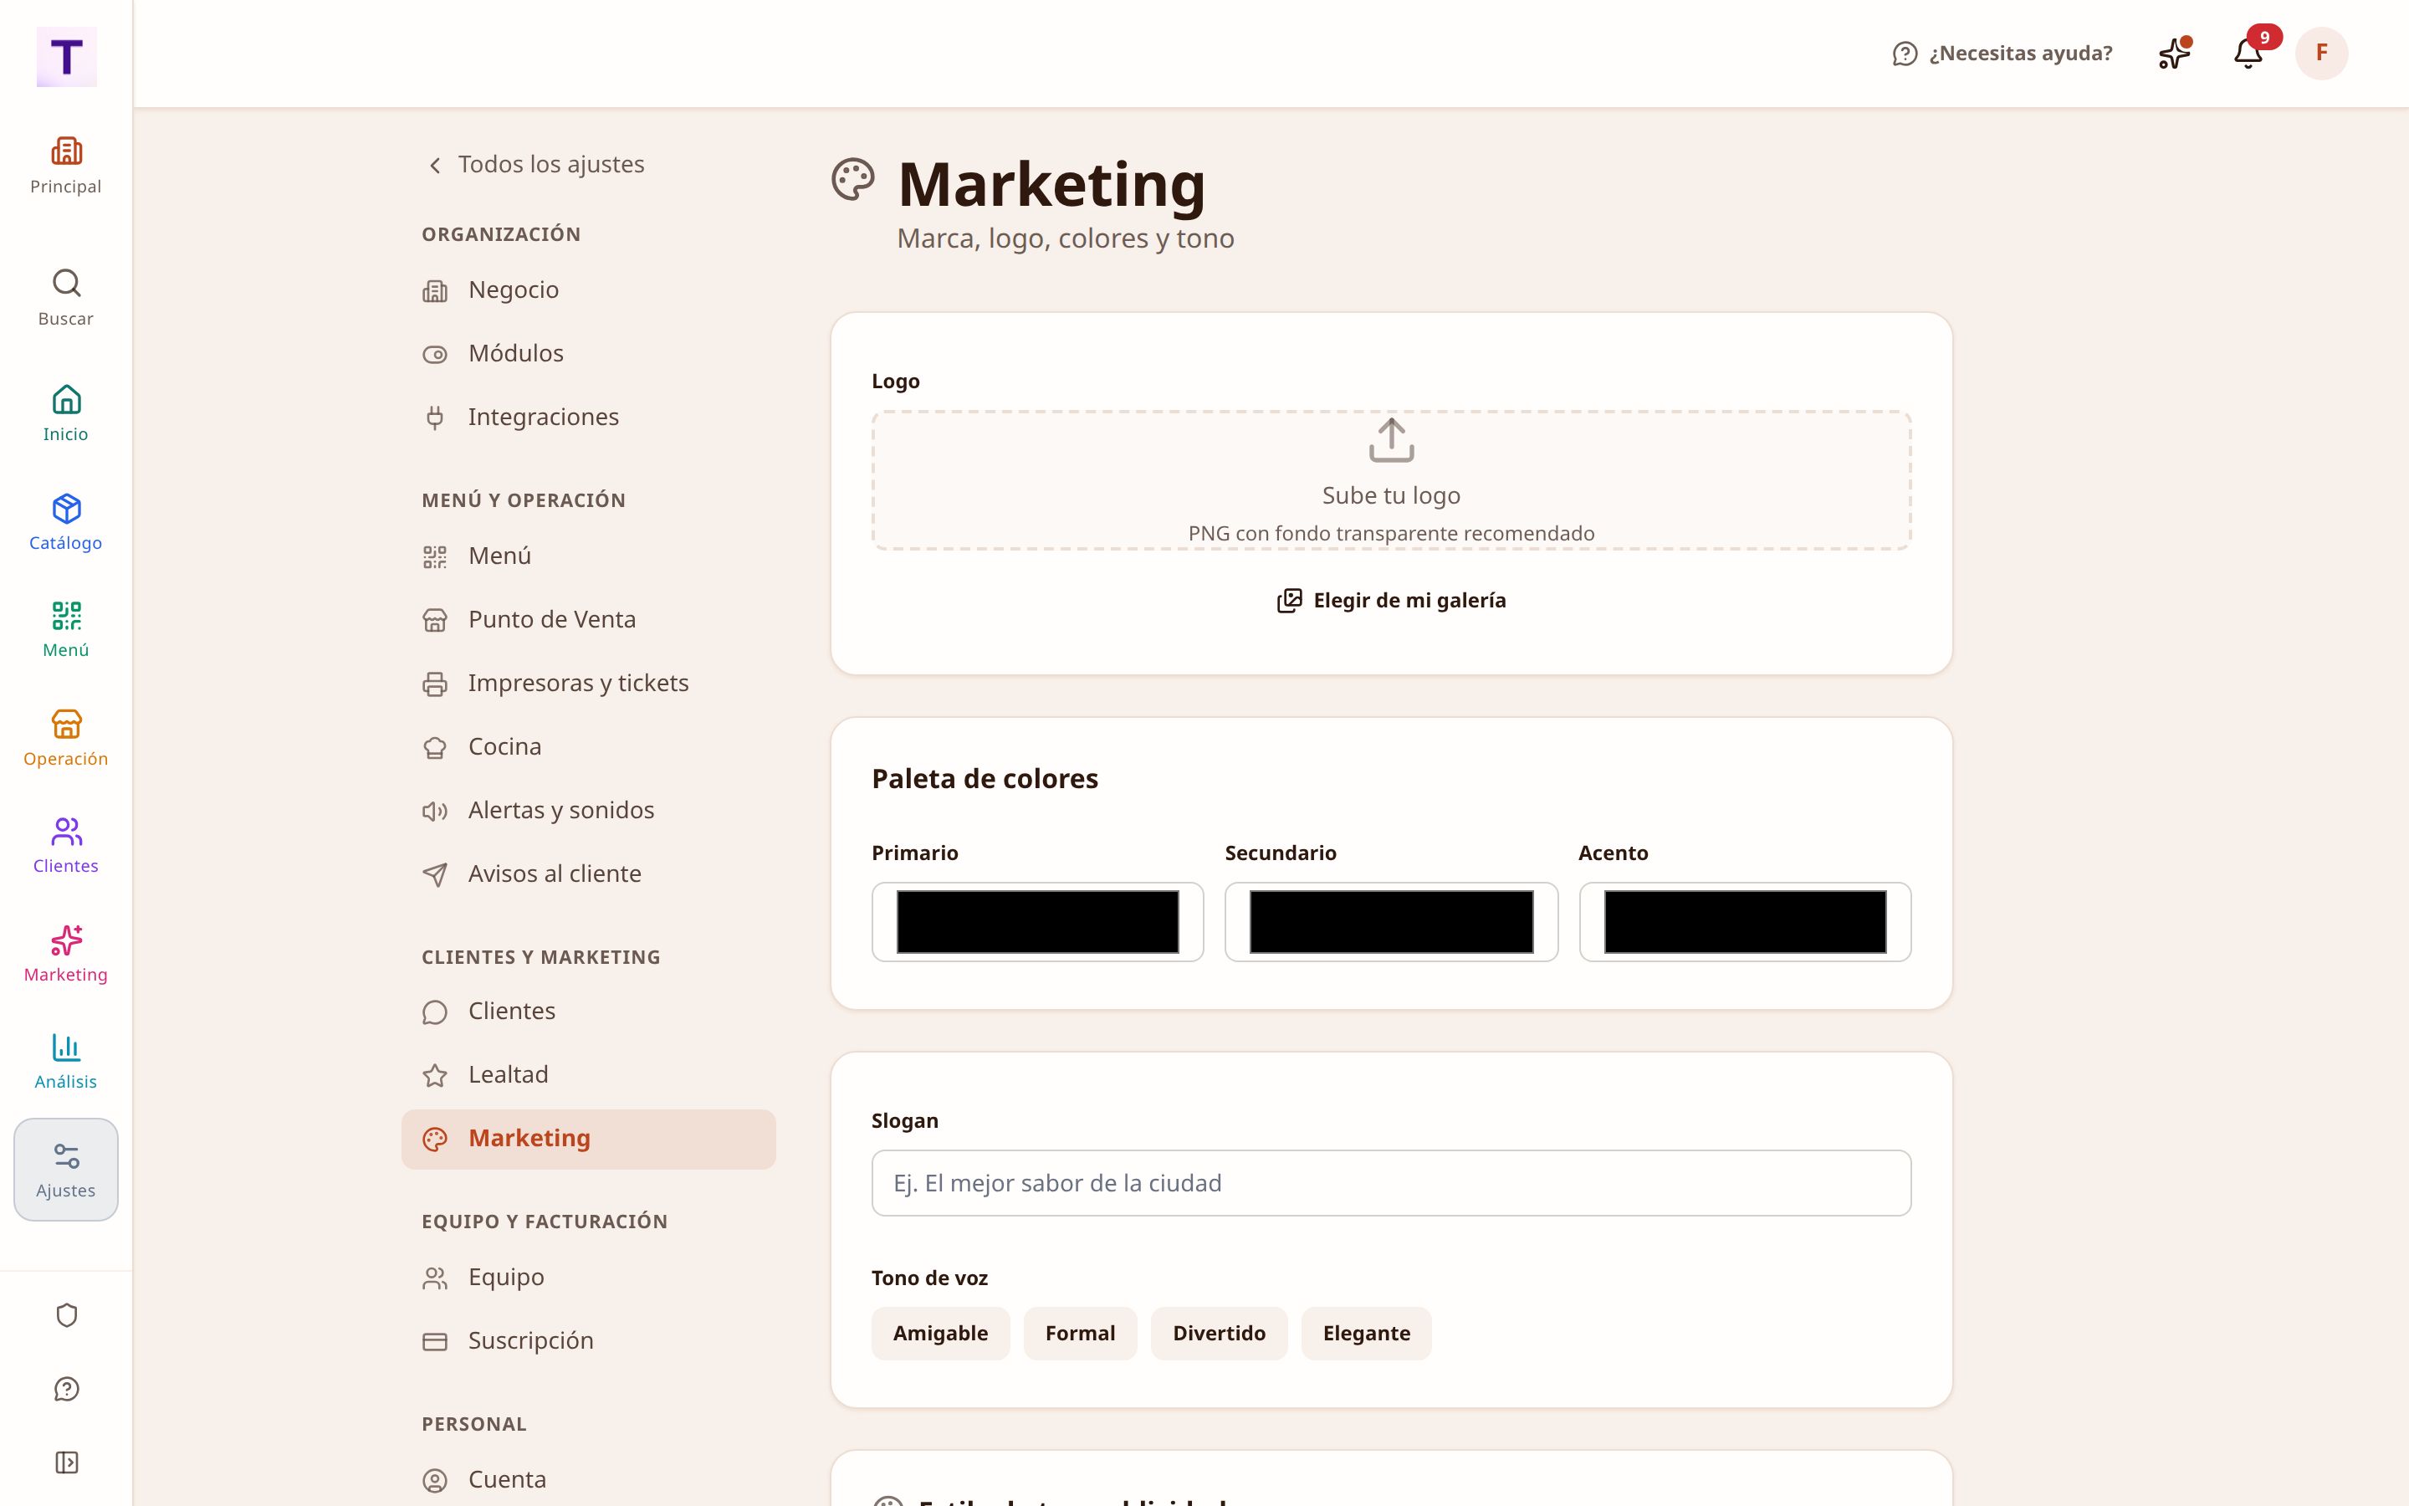Image resolution: width=2409 pixels, height=1506 pixels.
Task: Open Impresoras y tickets settings
Action: click(588, 684)
